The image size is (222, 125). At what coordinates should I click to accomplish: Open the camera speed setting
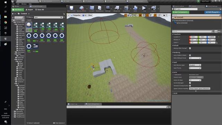click(165, 15)
